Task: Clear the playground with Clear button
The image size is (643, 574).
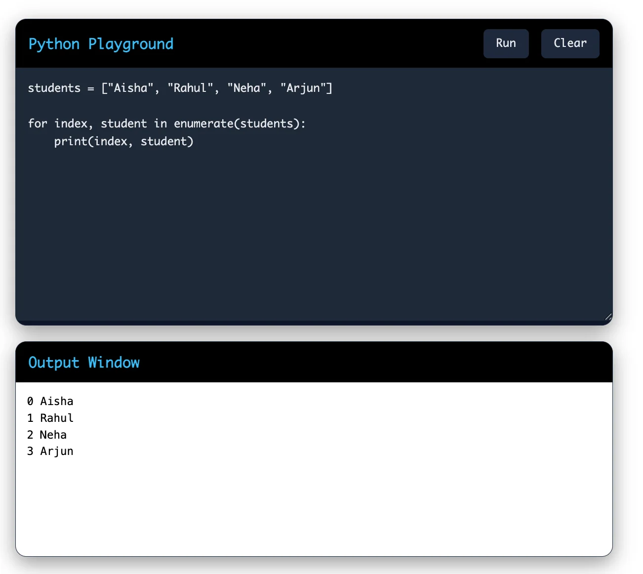Action: point(570,43)
